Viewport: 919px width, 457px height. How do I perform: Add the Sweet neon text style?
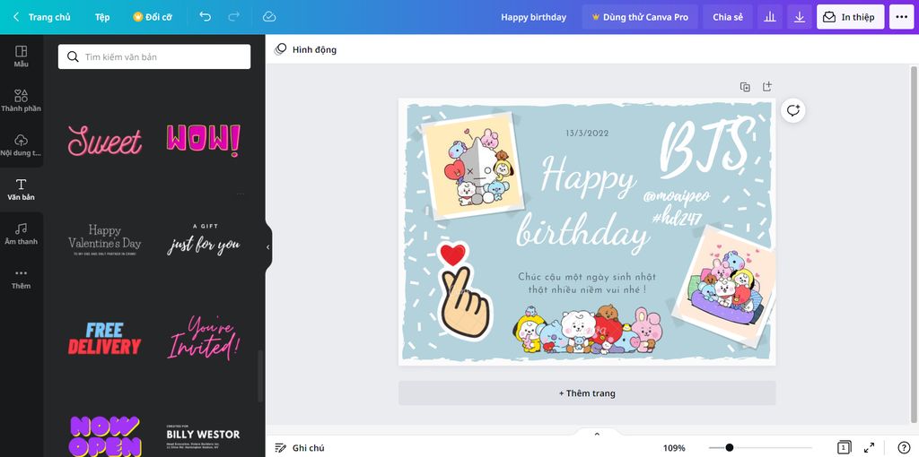pyautogui.click(x=105, y=141)
